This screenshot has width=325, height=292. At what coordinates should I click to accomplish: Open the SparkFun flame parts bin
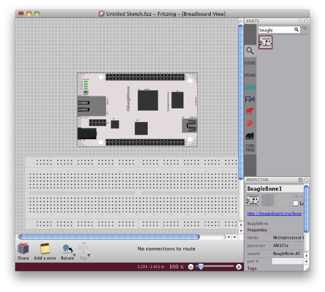point(250,123)
